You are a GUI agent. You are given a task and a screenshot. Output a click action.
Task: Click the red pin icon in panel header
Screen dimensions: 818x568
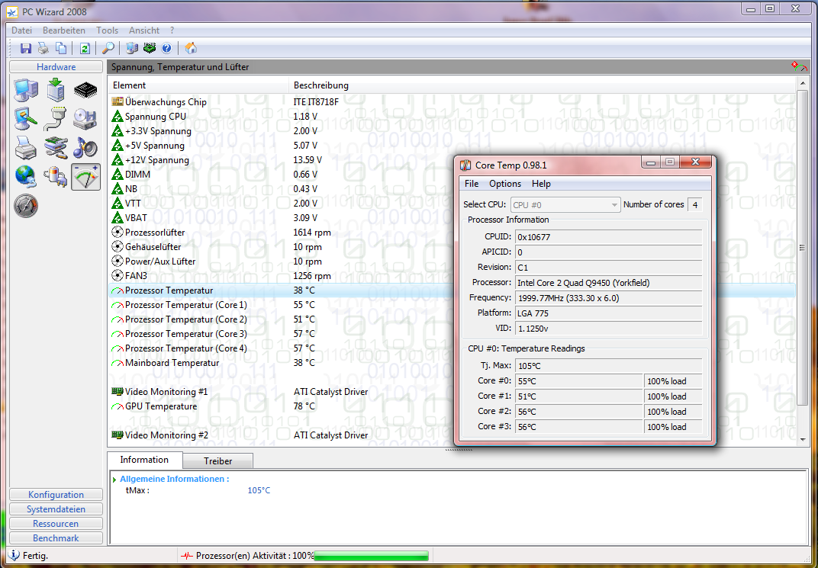click(x=795, y=65)
